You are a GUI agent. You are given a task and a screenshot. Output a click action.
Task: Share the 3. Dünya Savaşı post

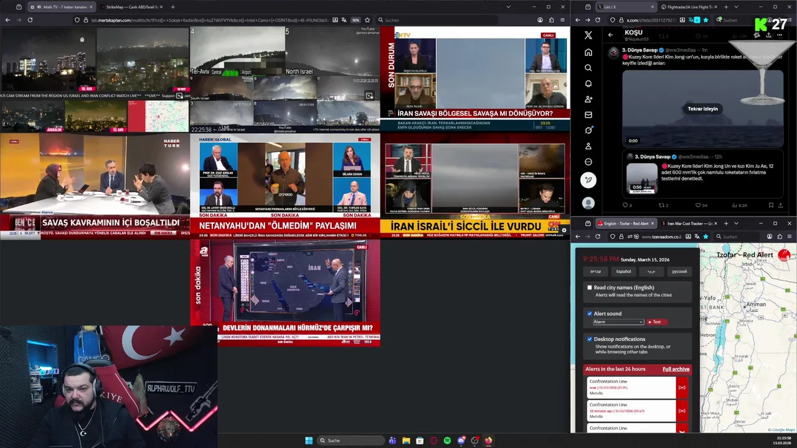coord(780,205)
